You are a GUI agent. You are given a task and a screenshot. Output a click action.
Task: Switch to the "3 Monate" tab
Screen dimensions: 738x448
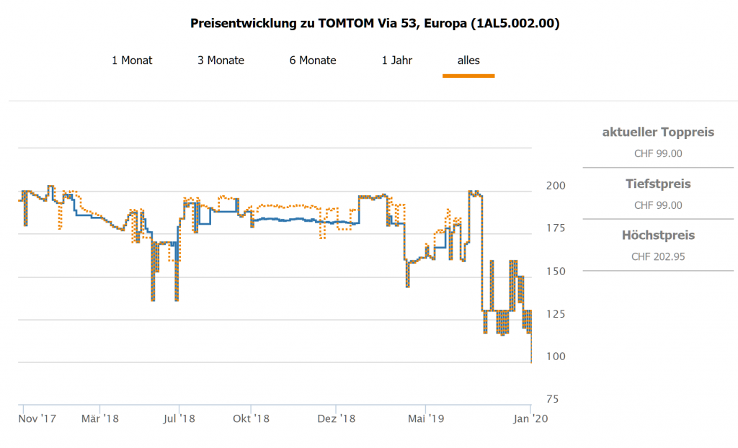221,61
